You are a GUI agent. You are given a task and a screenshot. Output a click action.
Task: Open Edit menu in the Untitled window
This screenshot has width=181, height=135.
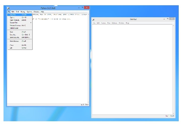pos(98,23)
